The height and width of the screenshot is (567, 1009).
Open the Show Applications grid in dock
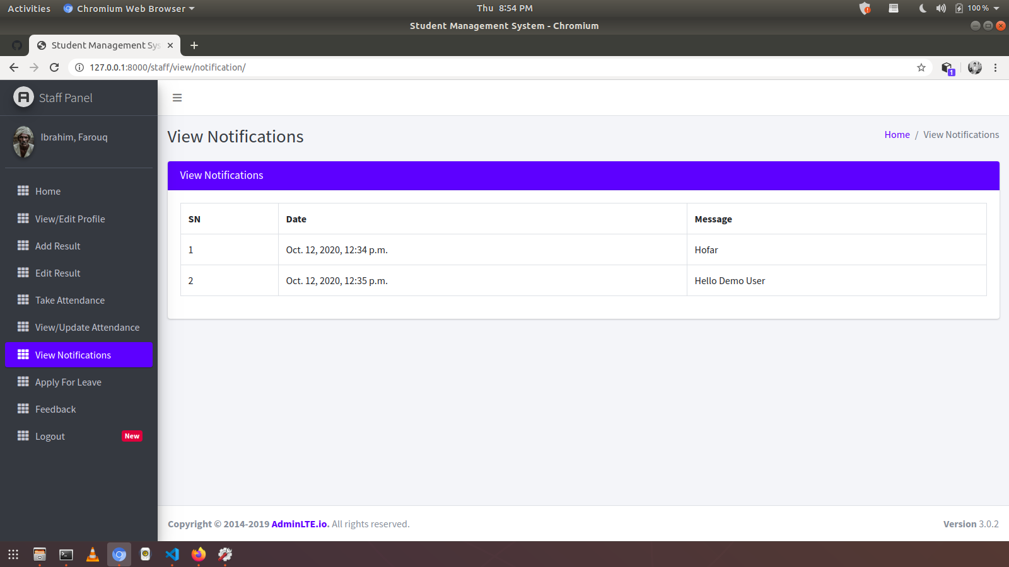coord(13,554)
